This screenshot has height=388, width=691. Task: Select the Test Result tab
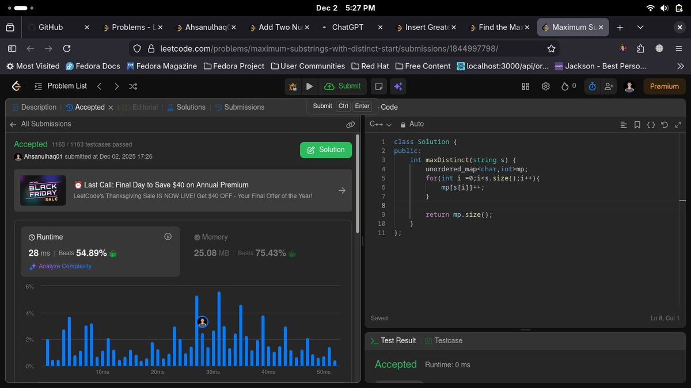pyautogui.click(x=393, y=340)
